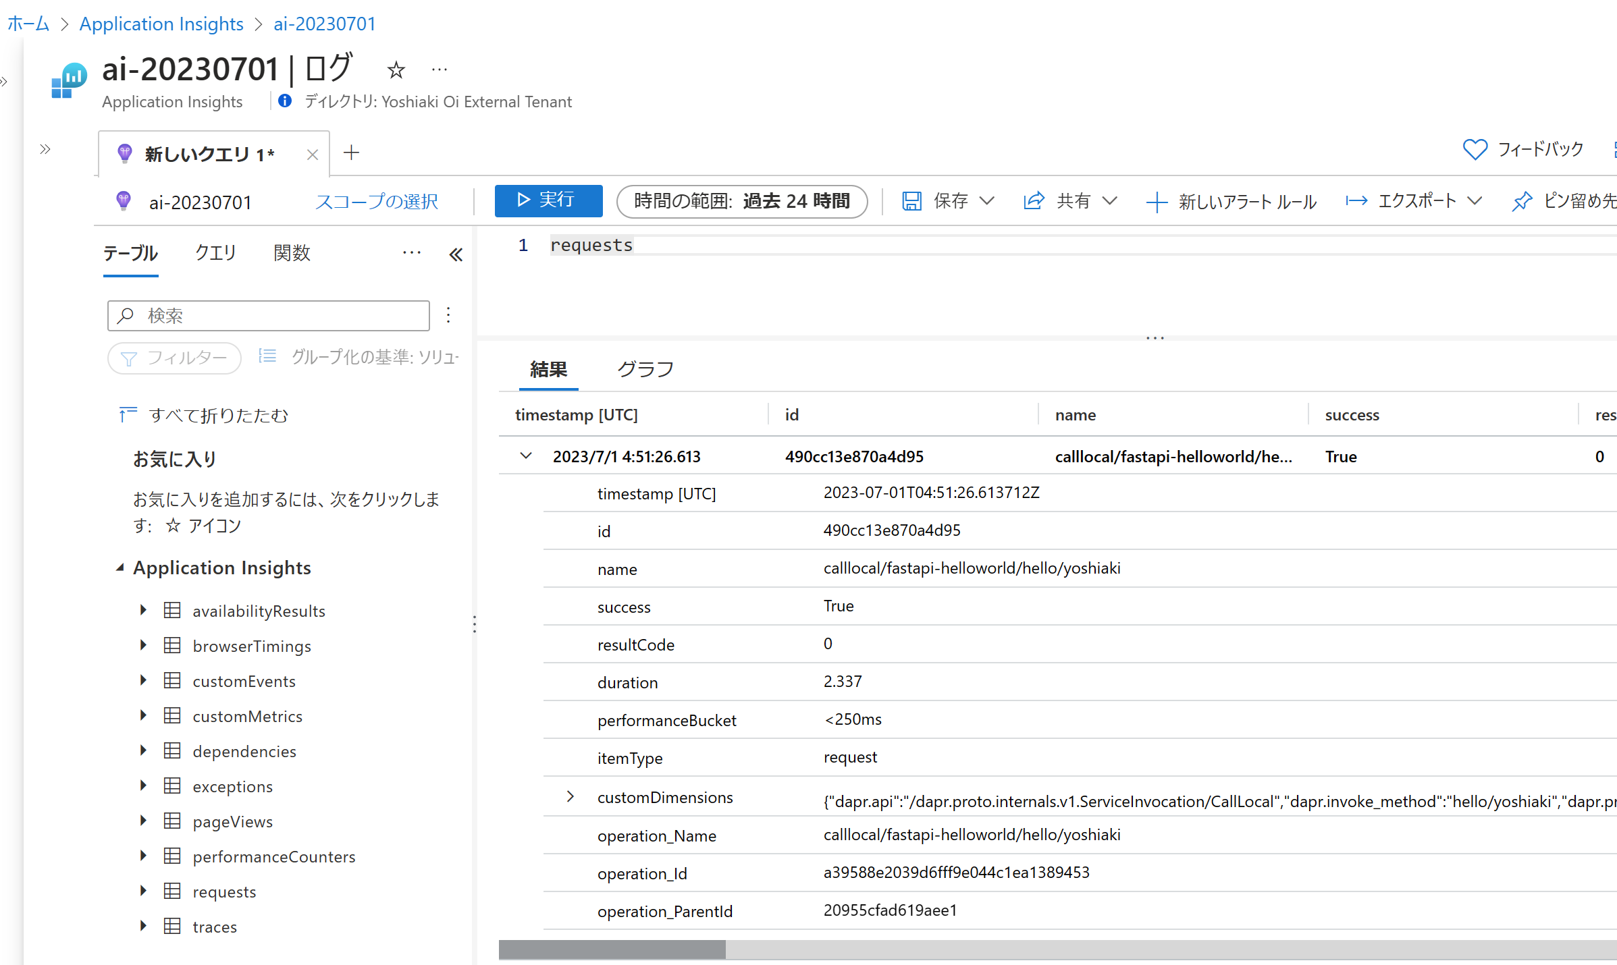The image size is (1617, 965).
Task: Switch to the クエリ side panel tab
Action: pos(215,253)
